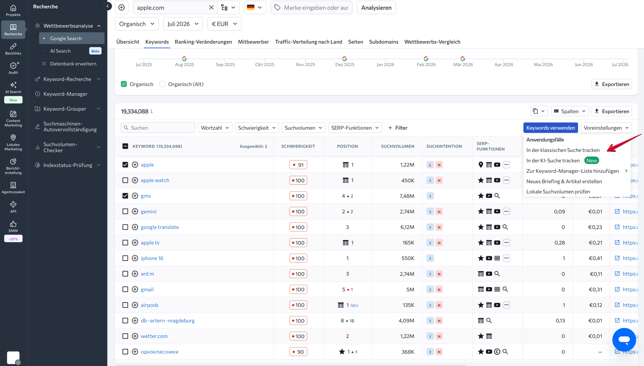Open the SERP-Funktionen filter dropdown
The image size is (644, 366).
coord(355,128)
